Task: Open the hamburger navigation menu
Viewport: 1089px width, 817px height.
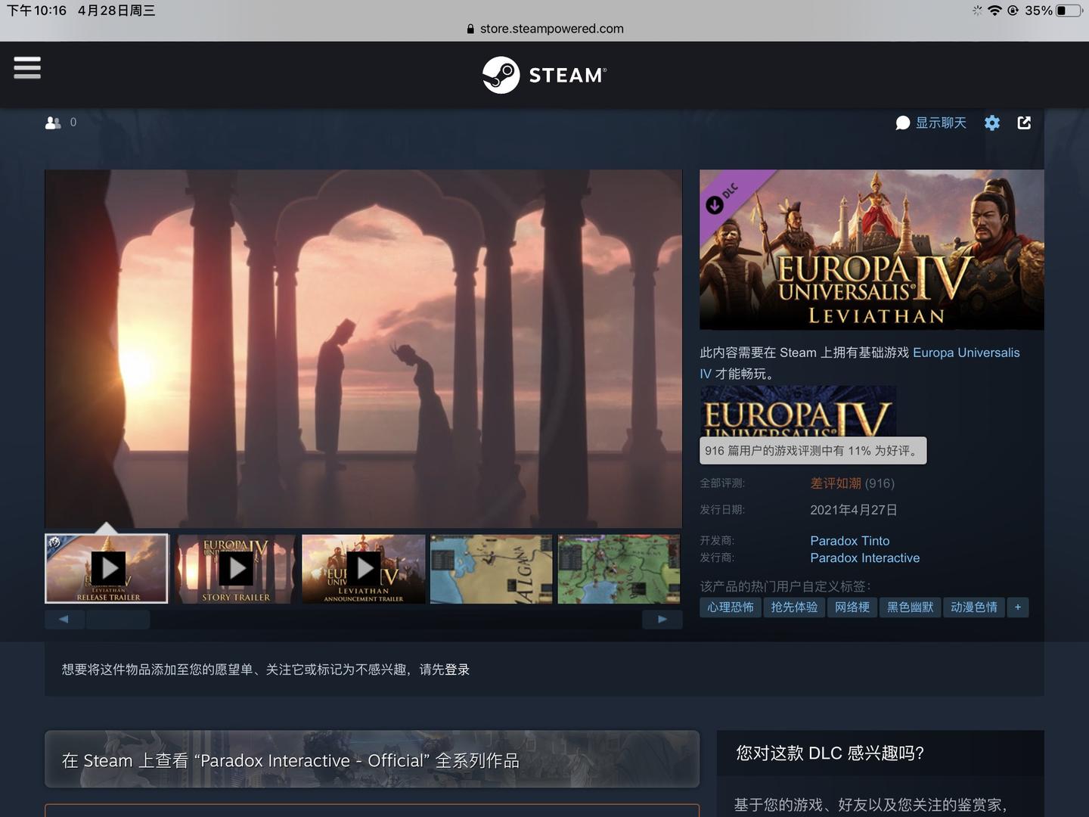Action: (x=27, y=68)
